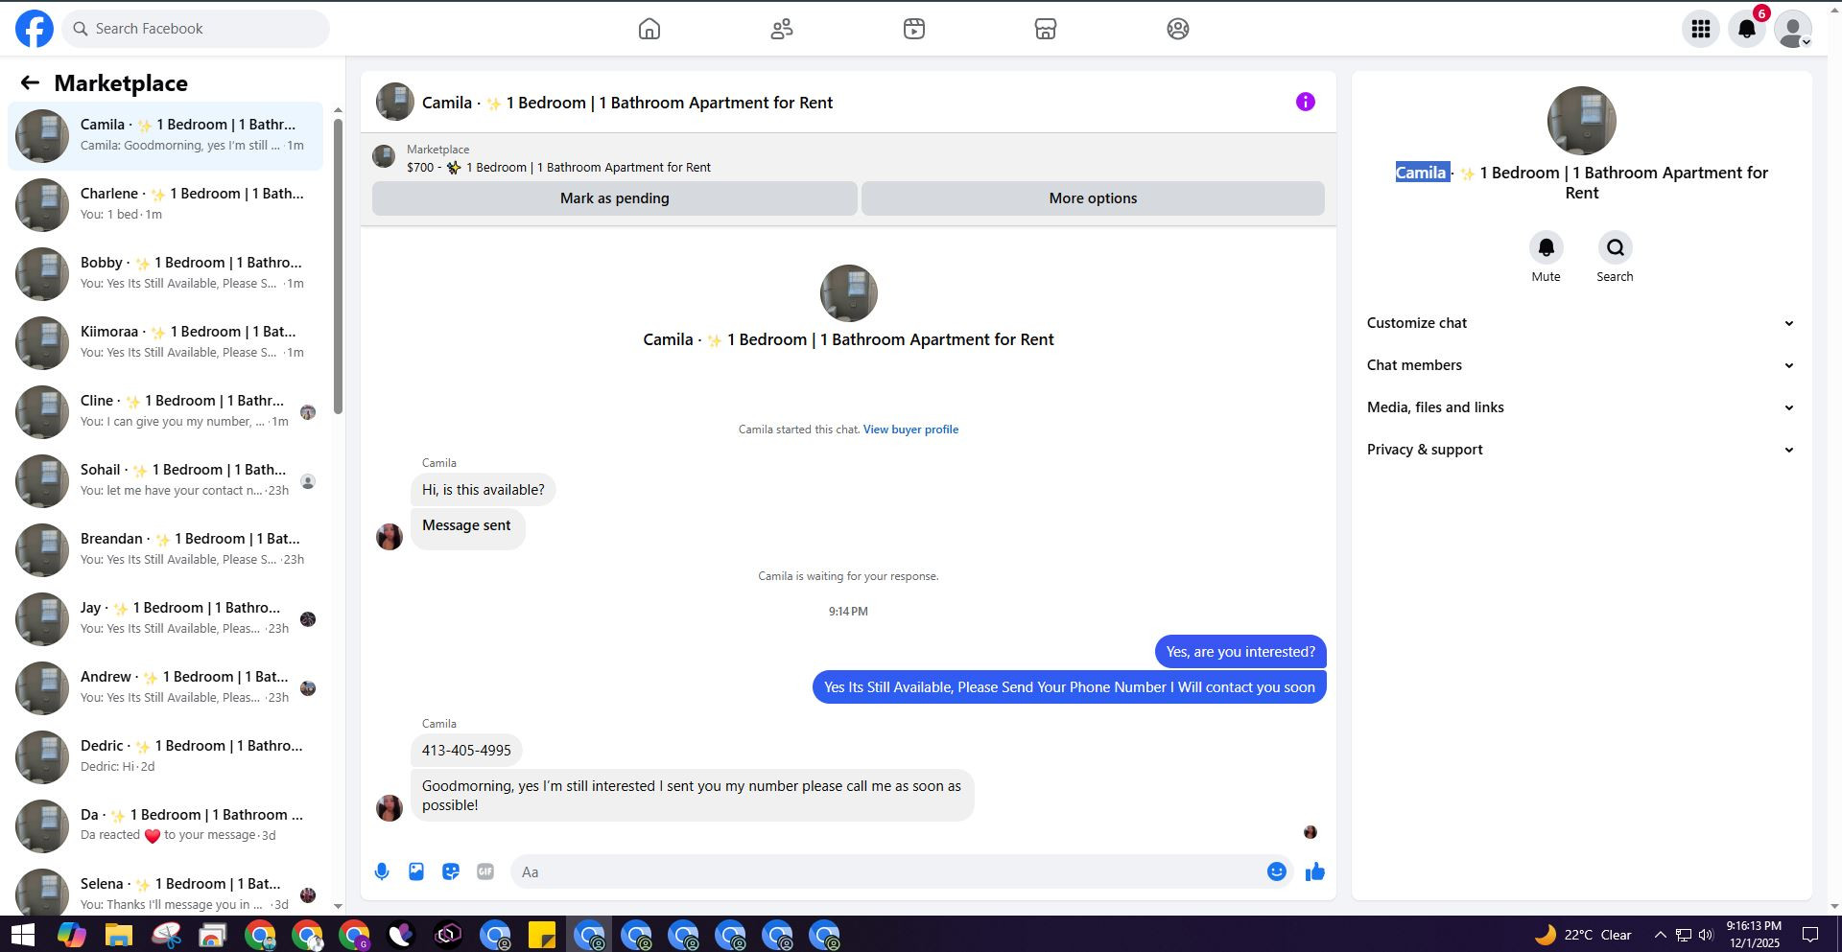Open the account profile menu
This screenshot has height=952, width=1842.
pyautogui.click(x=1793, y=29)
